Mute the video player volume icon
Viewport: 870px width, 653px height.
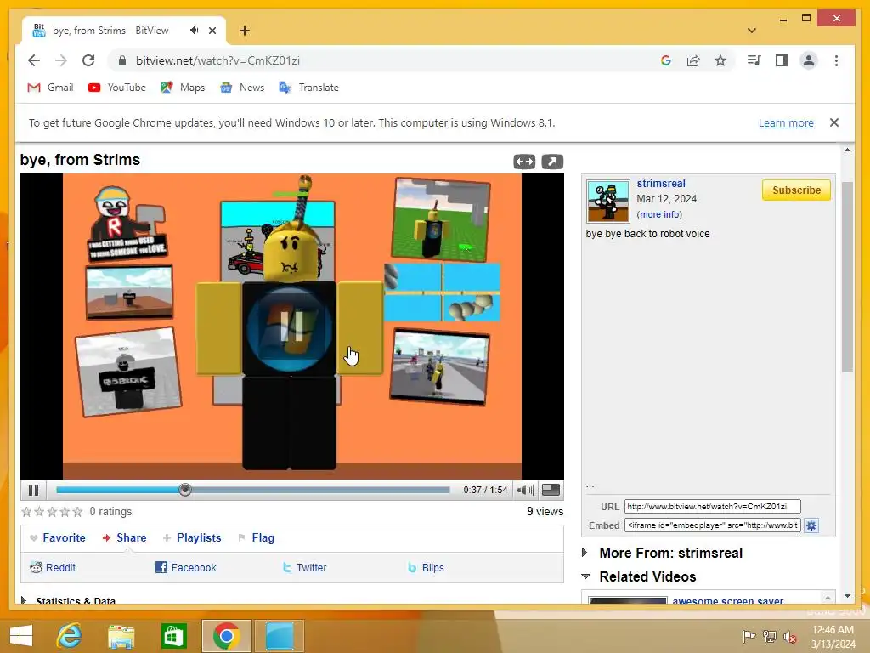[525, 490]
